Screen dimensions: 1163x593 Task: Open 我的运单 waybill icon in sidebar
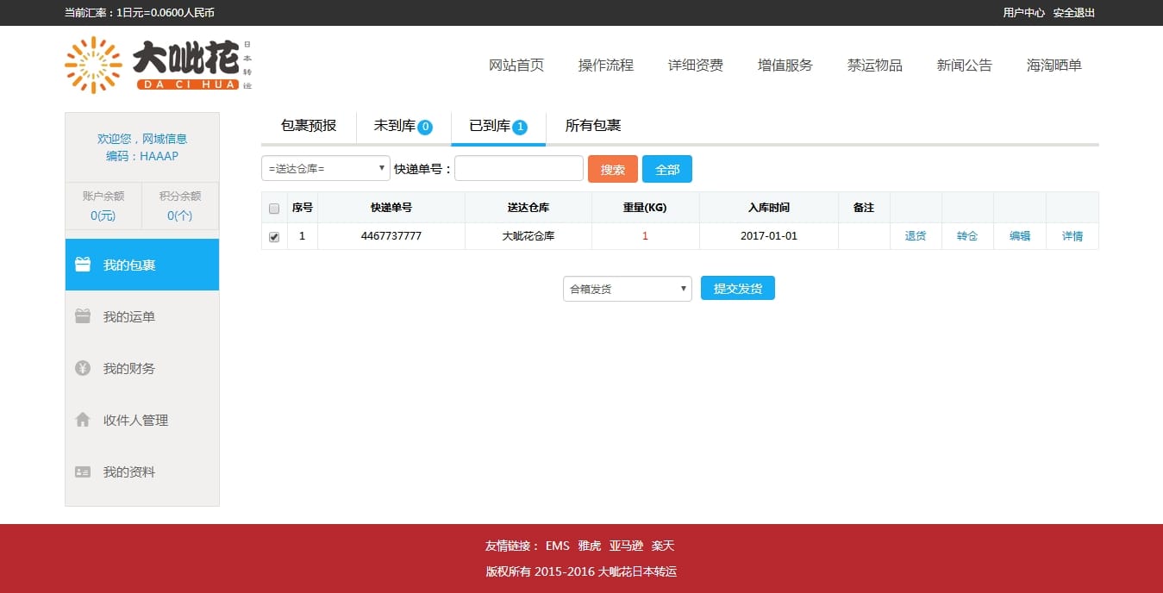click(x=83, y=316)
